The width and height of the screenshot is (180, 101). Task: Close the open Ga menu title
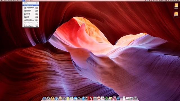coord(24,1)
